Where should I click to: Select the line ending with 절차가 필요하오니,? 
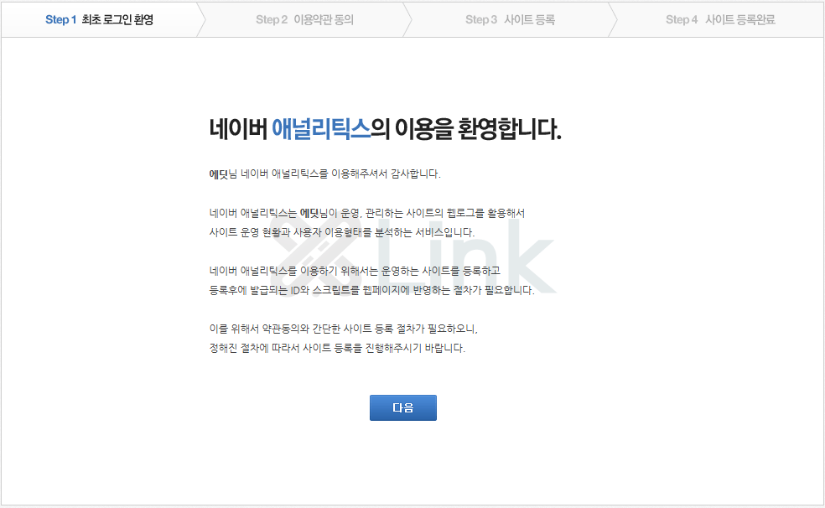[343, 329]
